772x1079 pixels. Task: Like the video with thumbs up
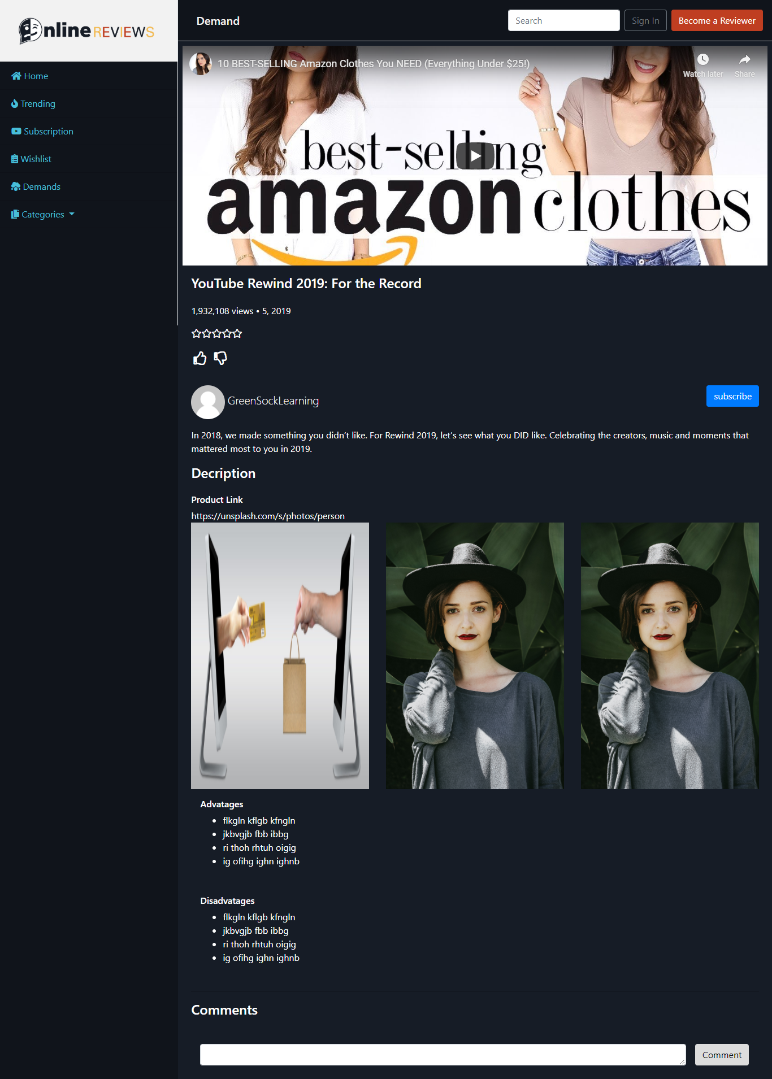pos(199,358)
